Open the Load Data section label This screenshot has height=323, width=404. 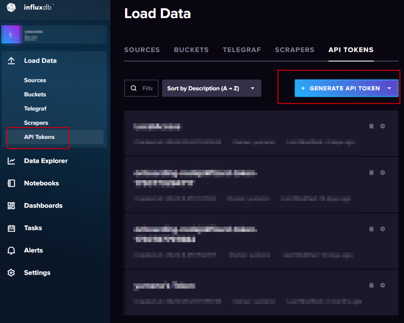pos(40,61)
